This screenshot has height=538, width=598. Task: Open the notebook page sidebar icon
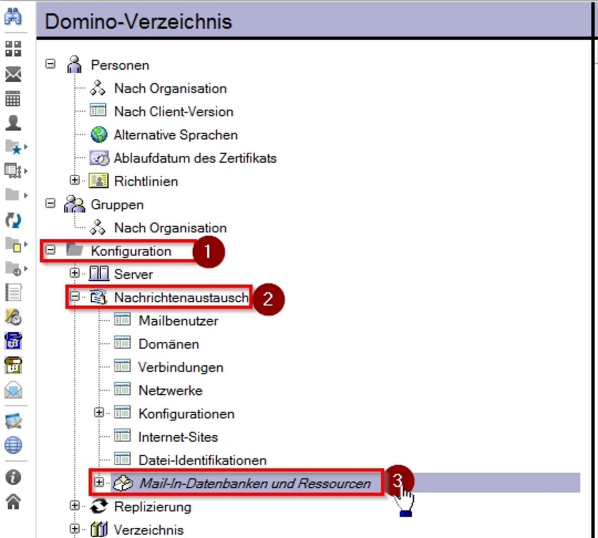click(x=13, y=293)
